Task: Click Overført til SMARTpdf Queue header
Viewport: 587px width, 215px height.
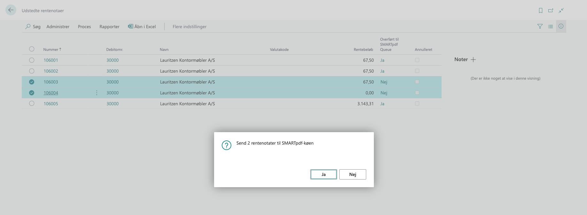Action: 389,44
